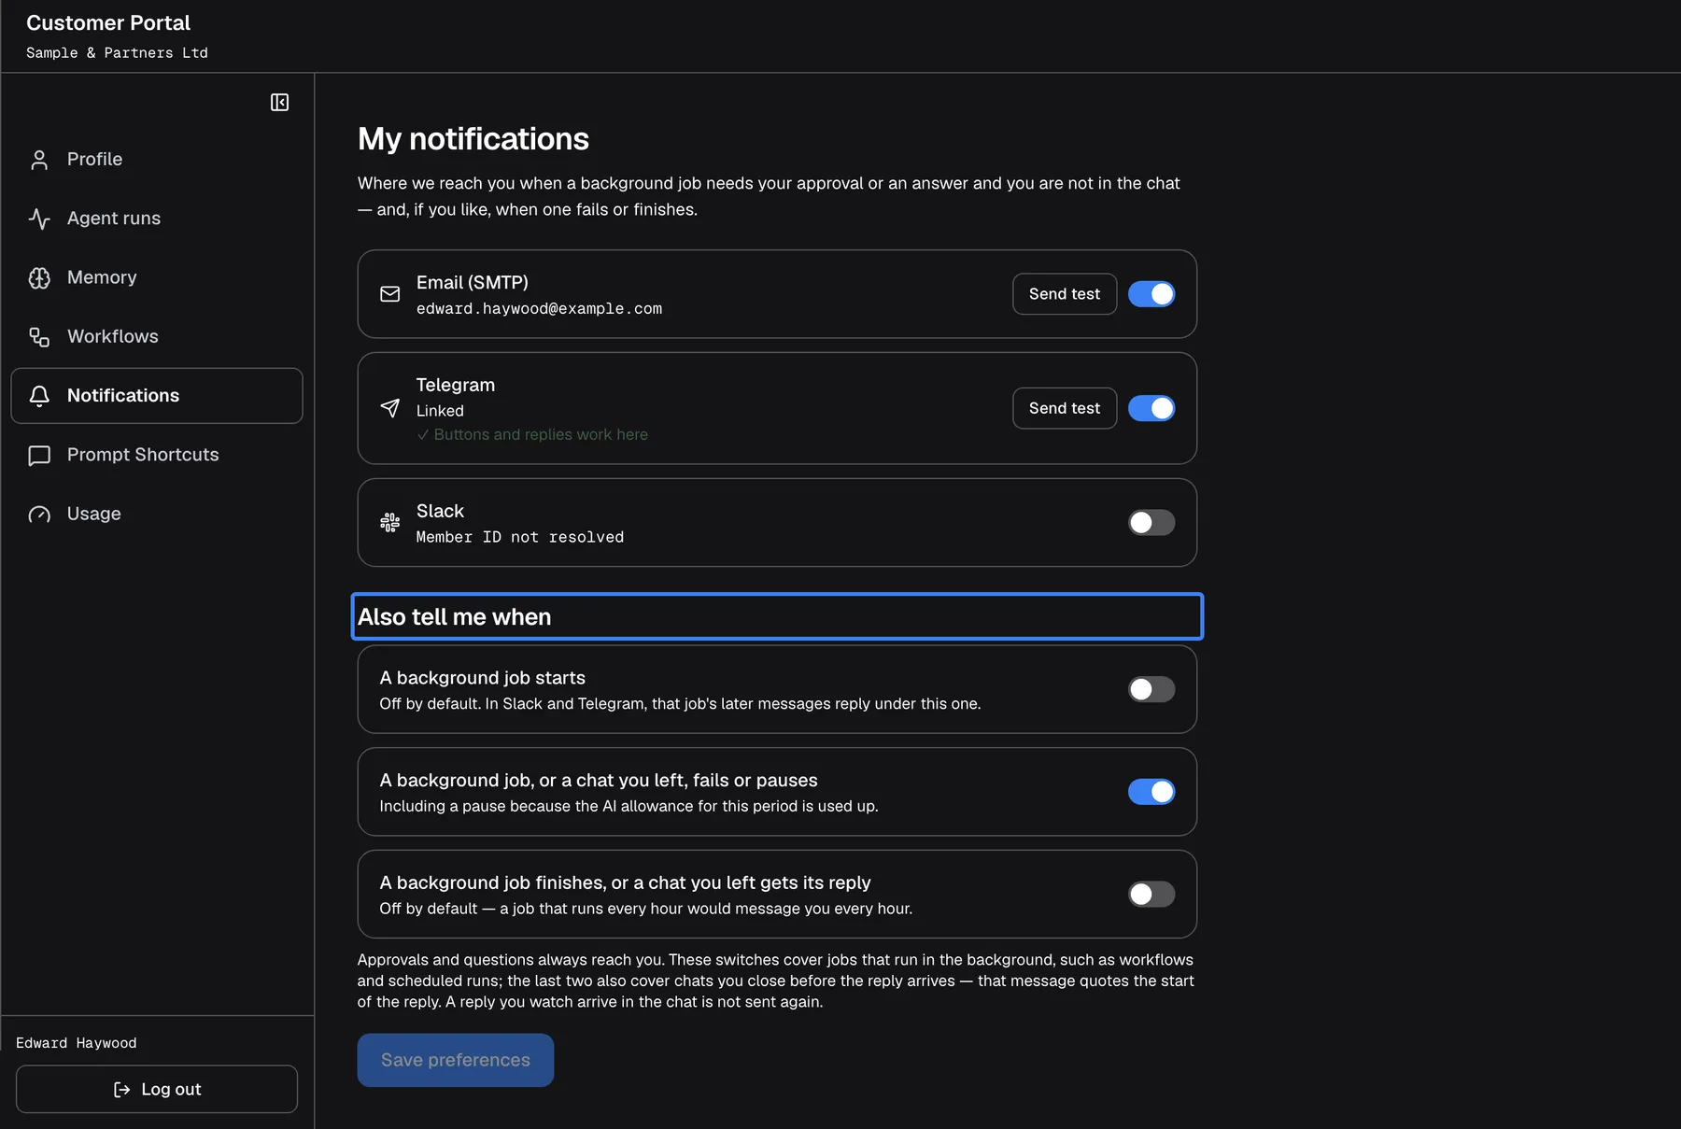Click the email address edward.haywood@example.com
Screen dimensions: 1681x1129
point(539,309)
